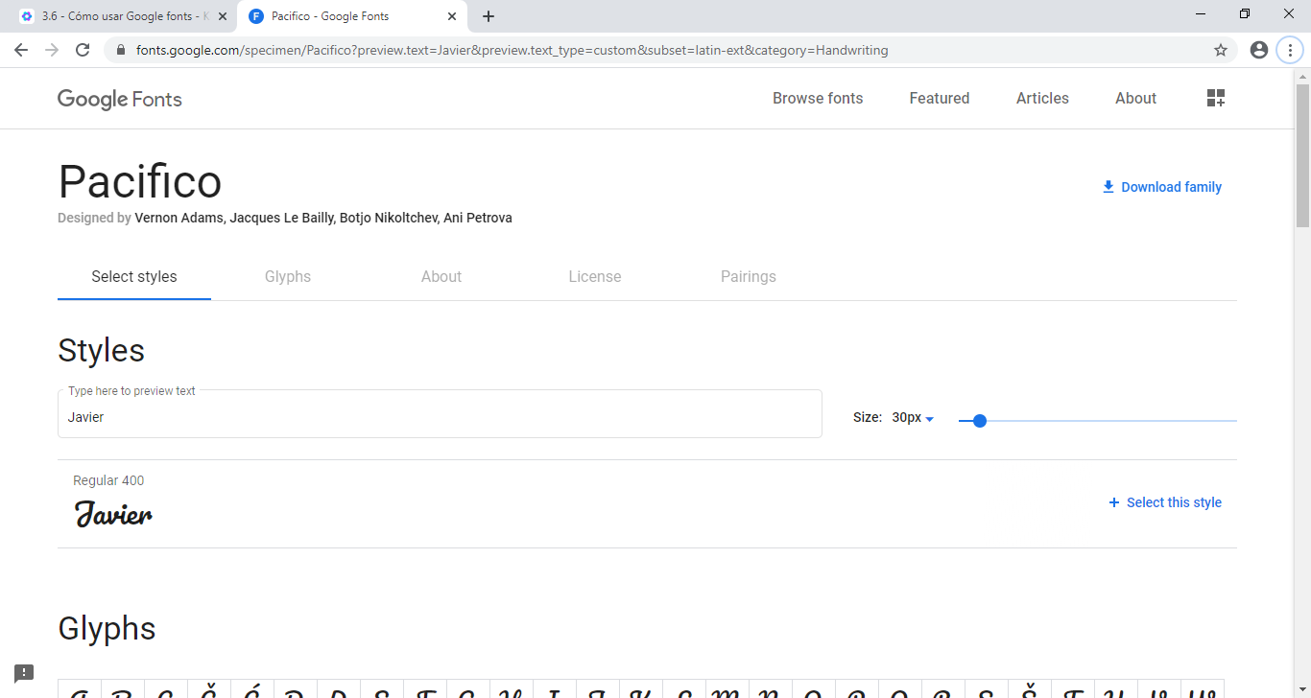The image size is (1311, 698).
Task: Select this style for Regular 400
Action: pyautogui.click(x=1165, y=502)
